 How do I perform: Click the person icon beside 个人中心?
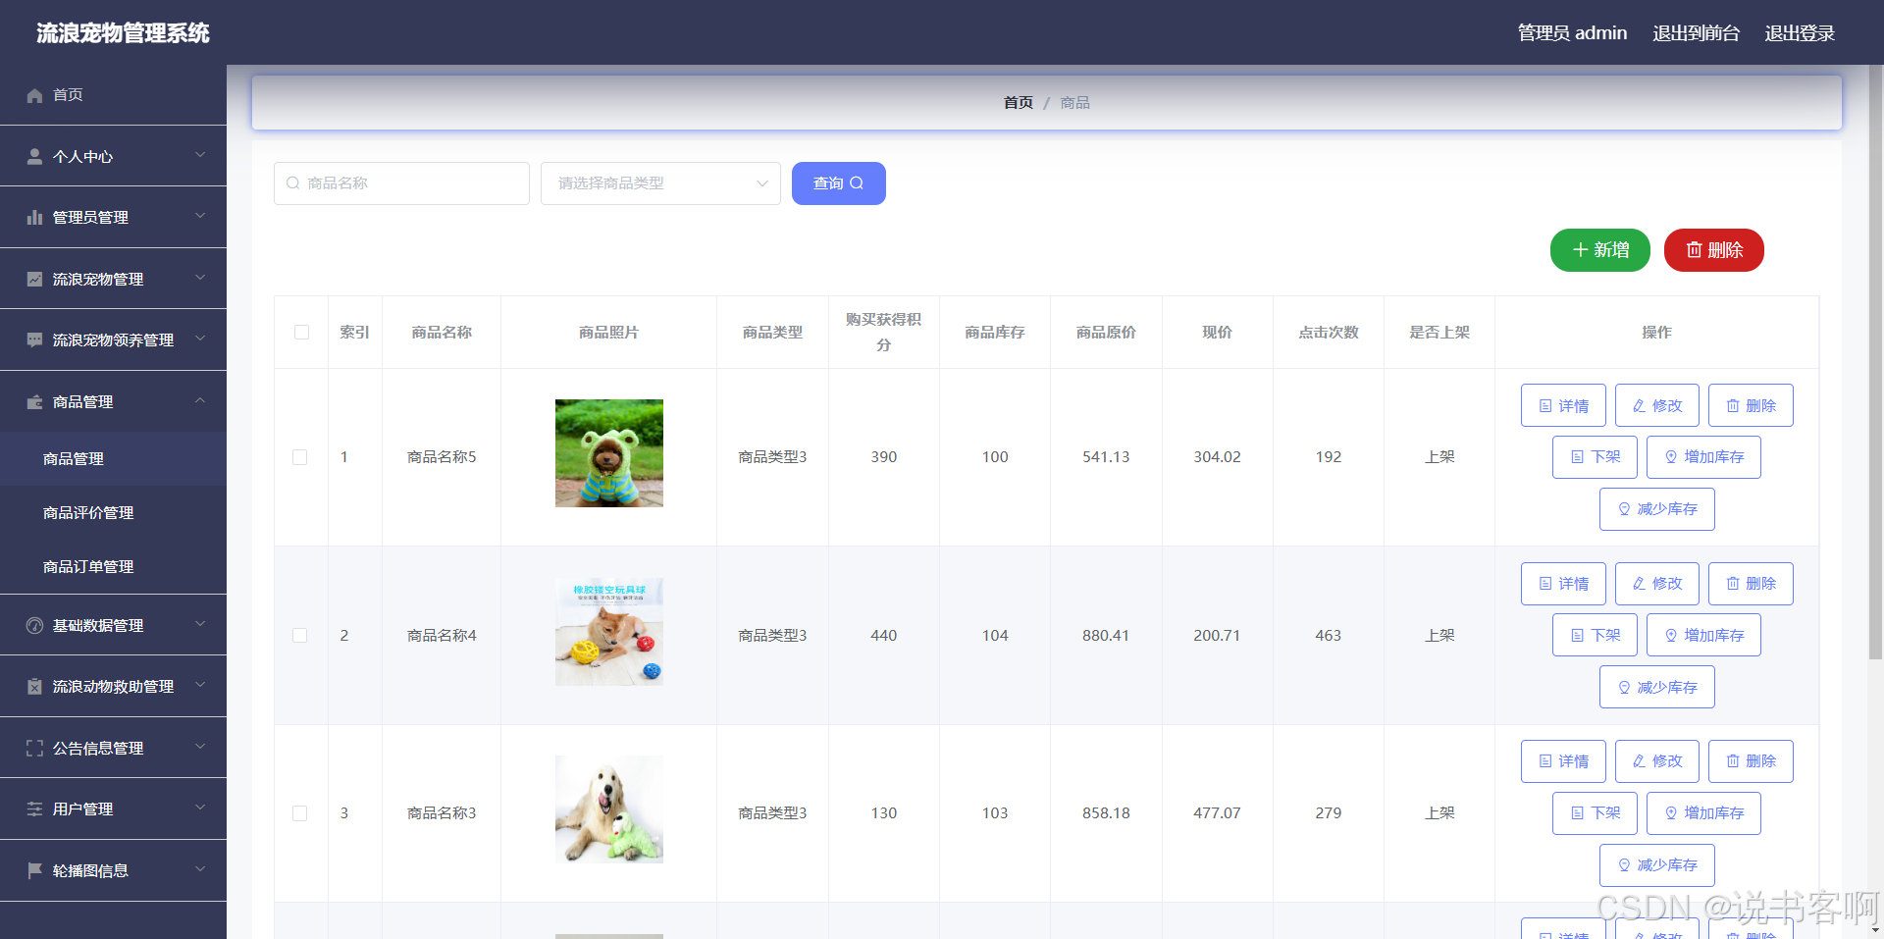(x=34, y=156)
